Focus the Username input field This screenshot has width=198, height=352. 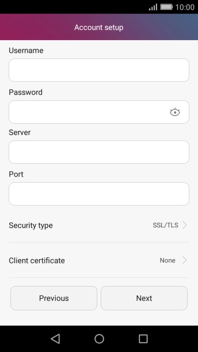click(x=99, y=70)
